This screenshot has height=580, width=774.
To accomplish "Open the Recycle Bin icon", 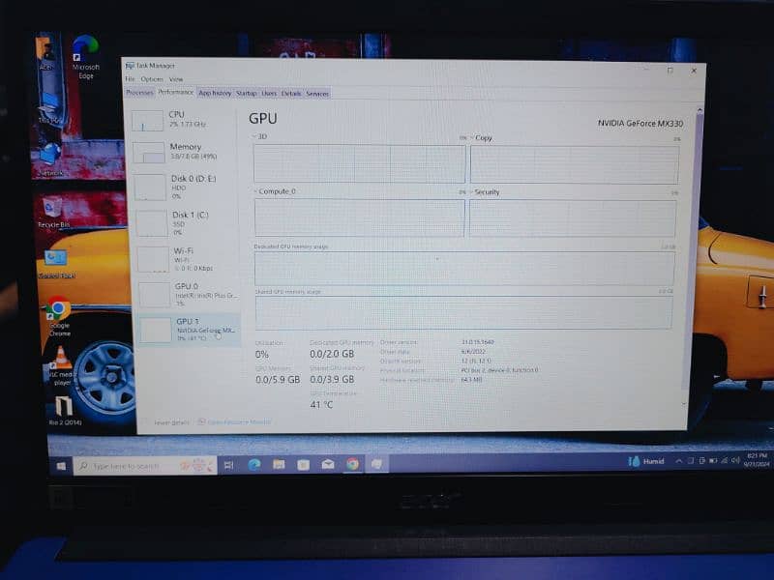I will 52,207.
